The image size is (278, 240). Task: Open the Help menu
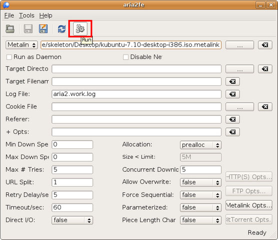(x=45, y=15)
